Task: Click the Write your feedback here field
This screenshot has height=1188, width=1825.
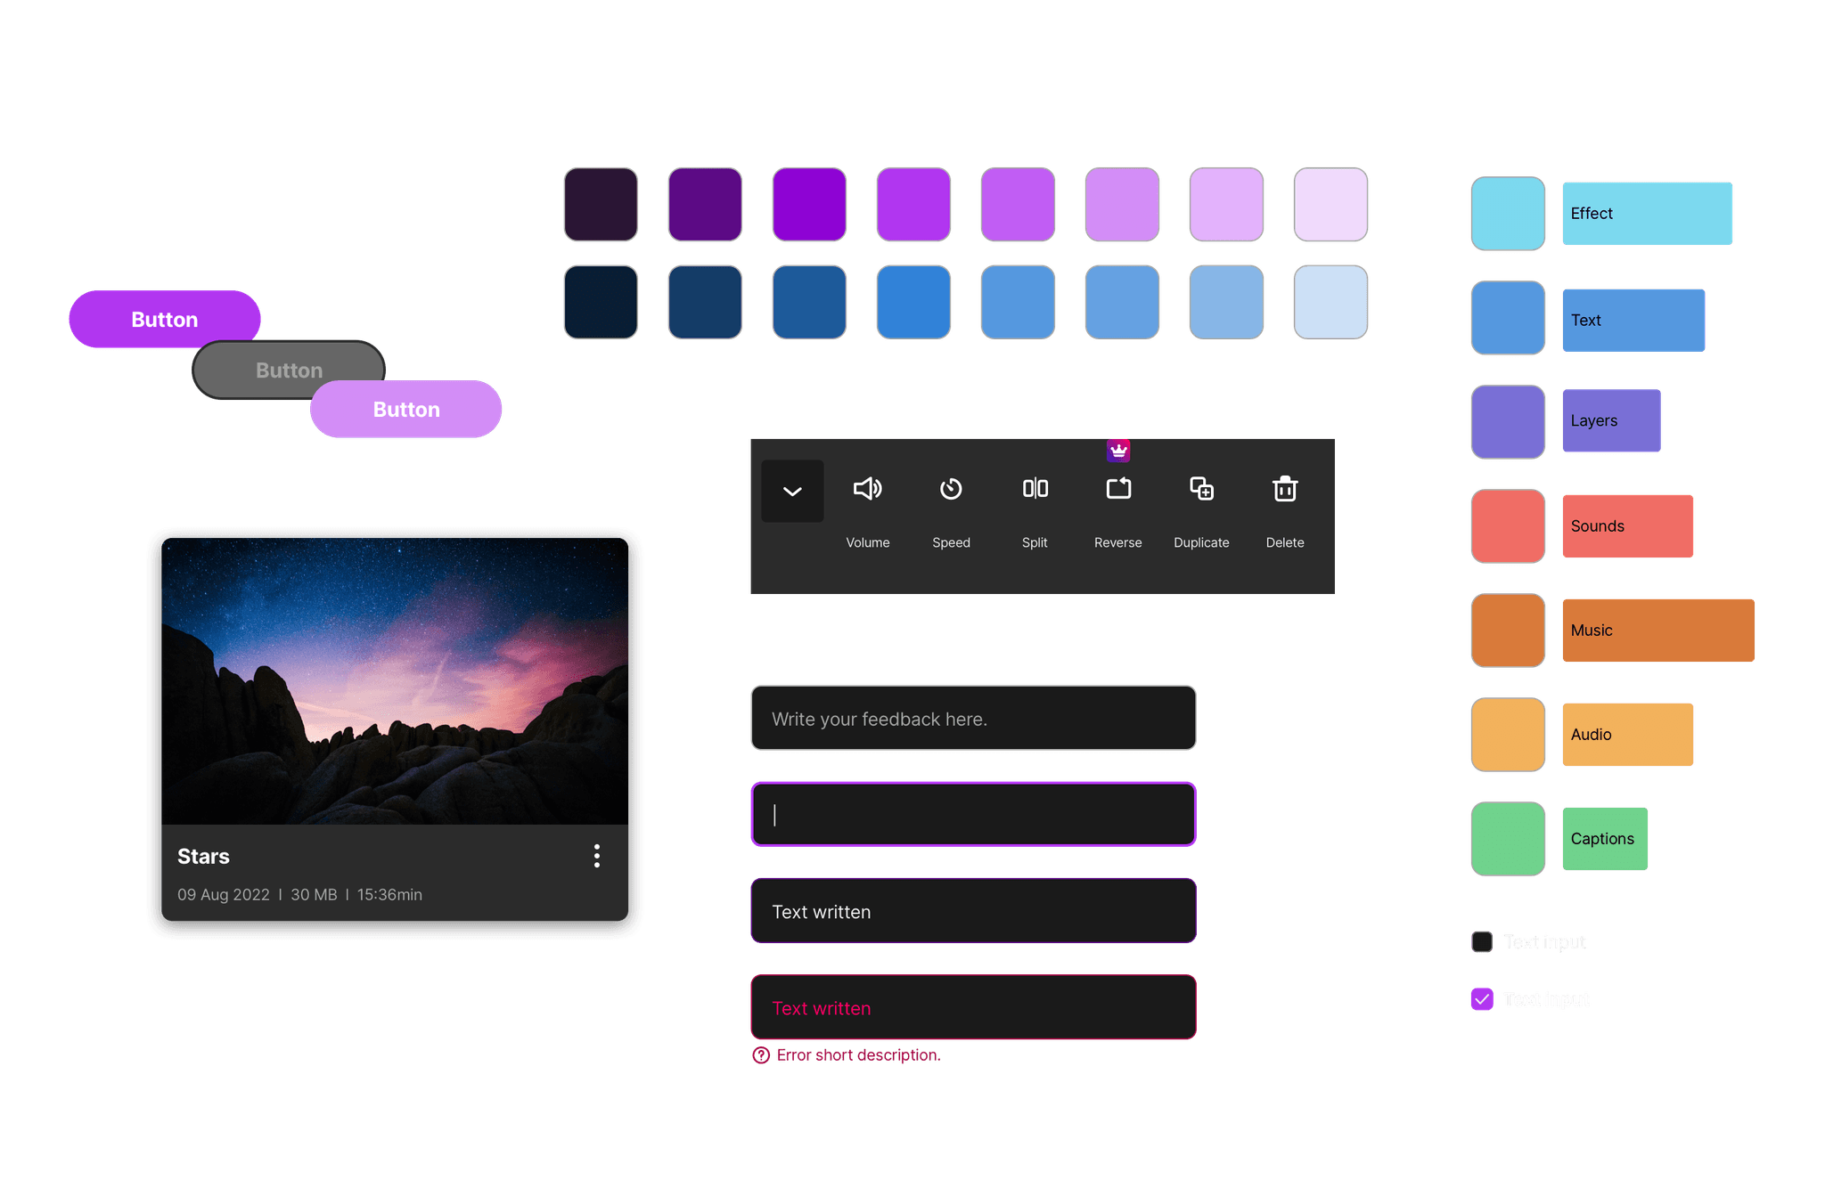Action: click(973, 719)
